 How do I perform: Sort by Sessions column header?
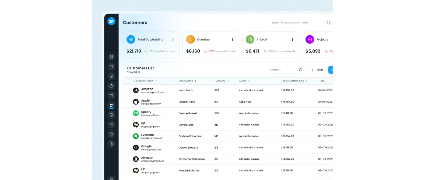click(222, 81)
